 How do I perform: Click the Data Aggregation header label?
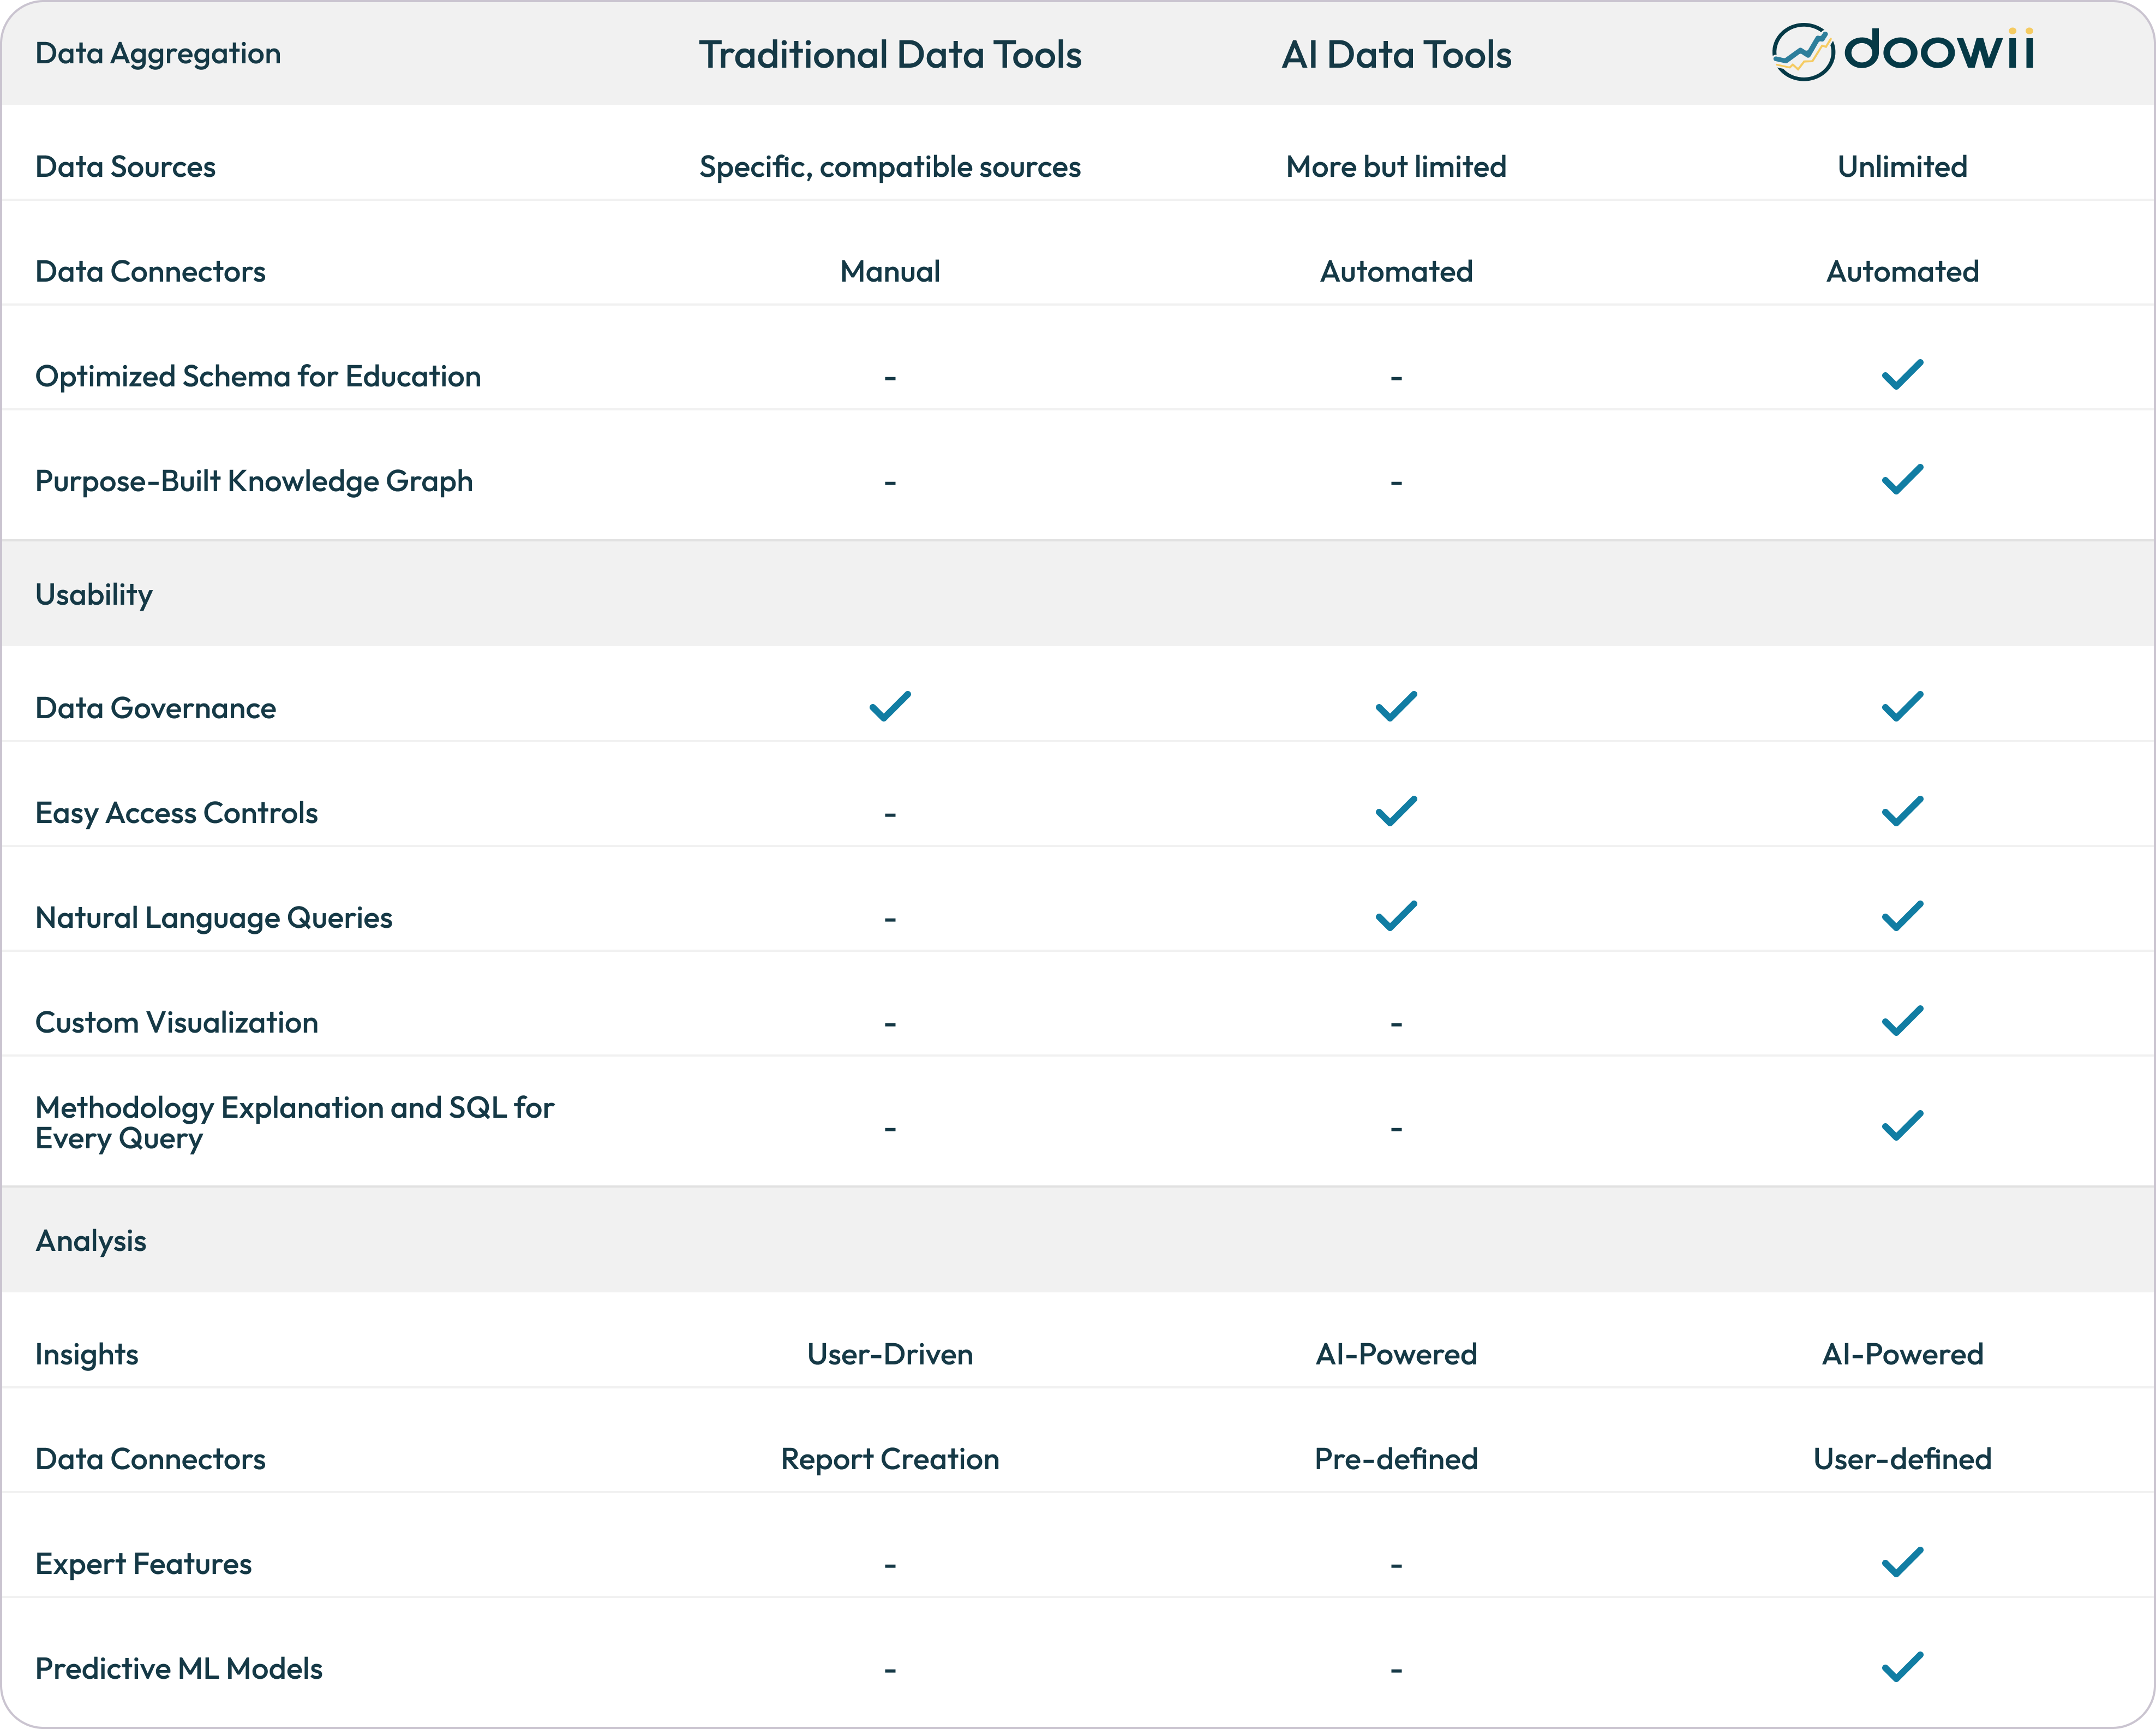[158, 53]
